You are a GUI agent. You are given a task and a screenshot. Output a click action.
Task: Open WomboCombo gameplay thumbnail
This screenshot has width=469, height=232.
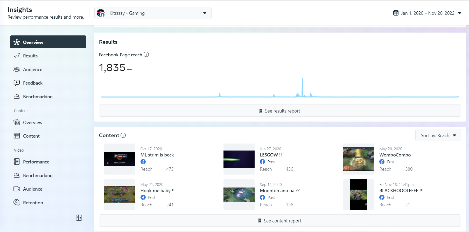(359, 159)
